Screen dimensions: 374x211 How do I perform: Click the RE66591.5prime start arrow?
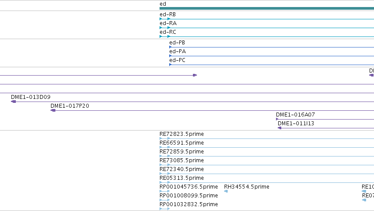[161, 147]
